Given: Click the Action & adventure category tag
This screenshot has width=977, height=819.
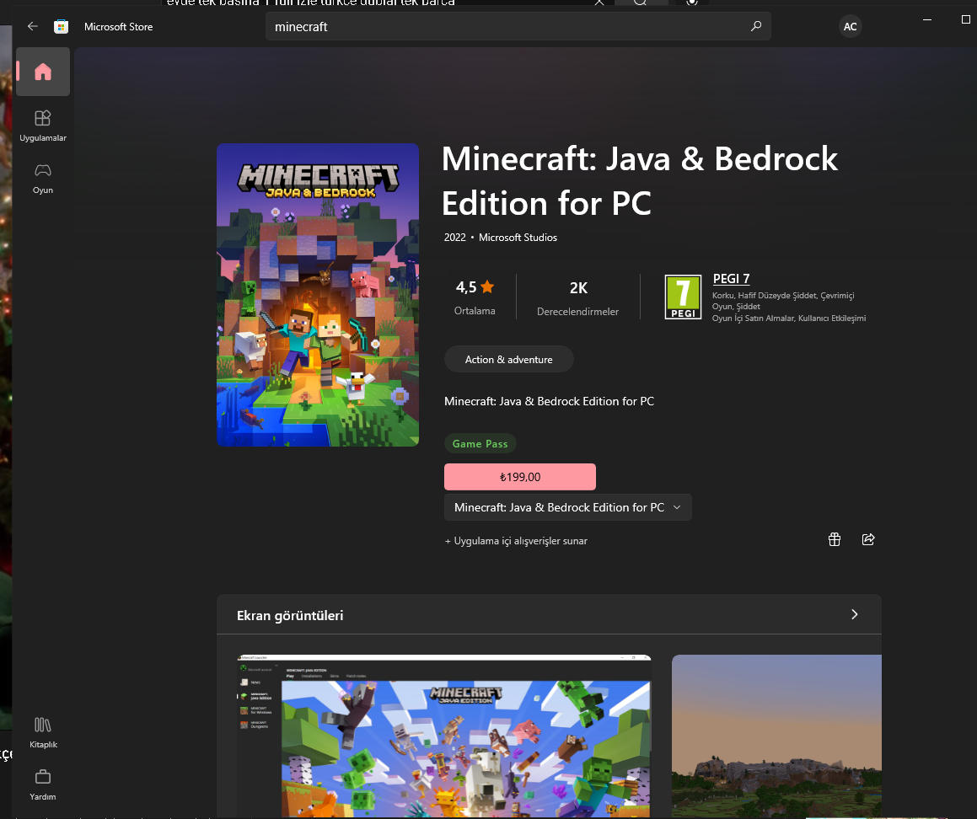Looking at the screenshot, I should (508, 359).
